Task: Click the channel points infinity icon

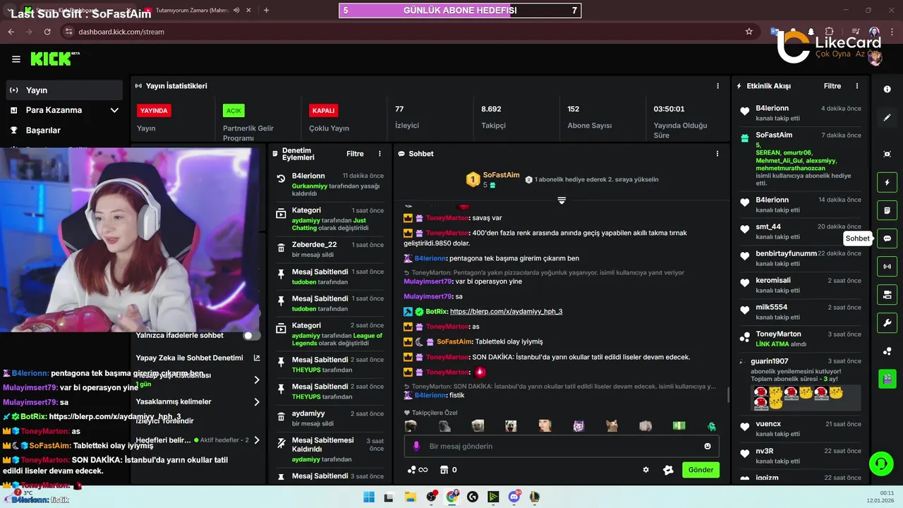Action: pos(418,470)
